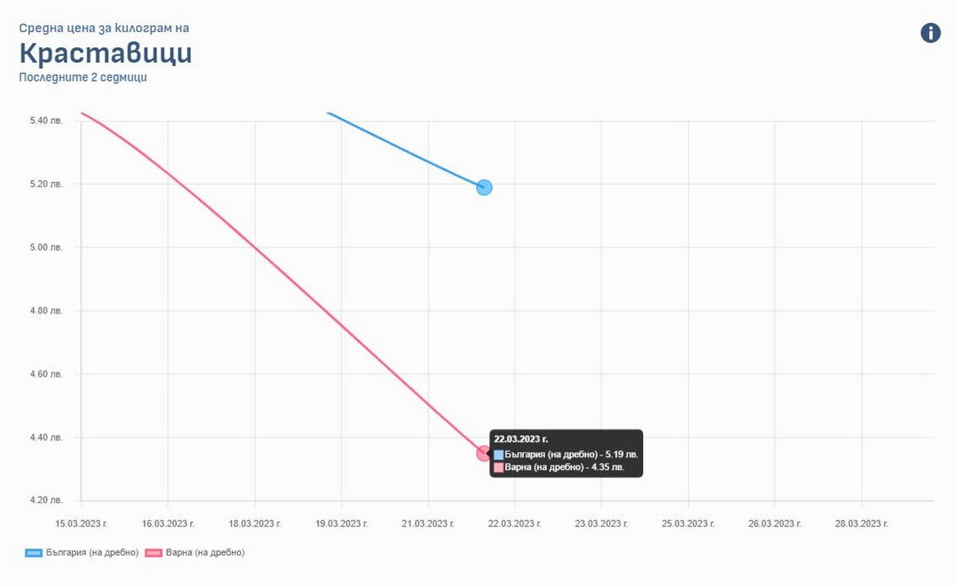Click the Средна цена за килограм на heading
958x586 pixels.
[x=104, y=28]
